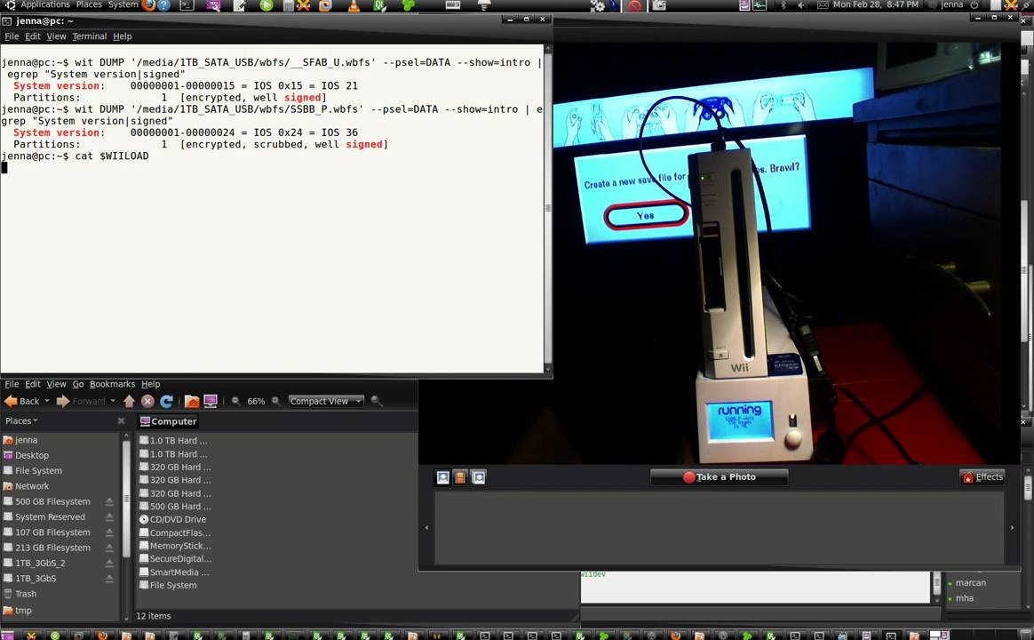The height and width of the screenshot is (640, 1034).
Task: Show previous photos with left thumbnail arrow
Action: [426, 528]
